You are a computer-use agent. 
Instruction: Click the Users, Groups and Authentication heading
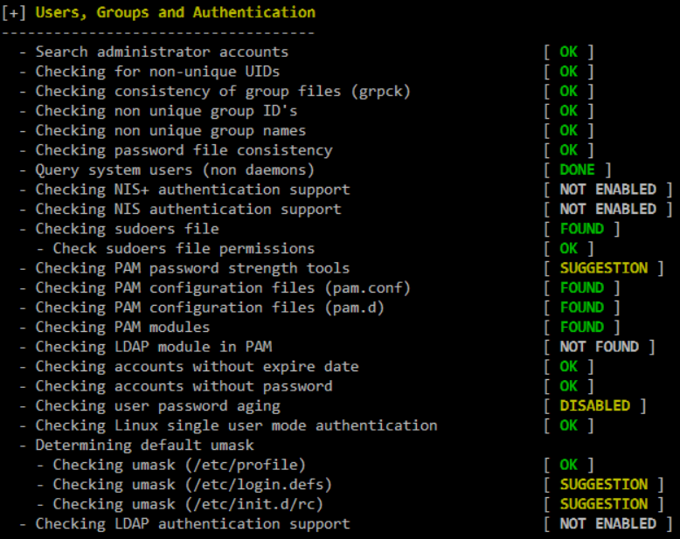pyautogui.click(x=175, y=12)
